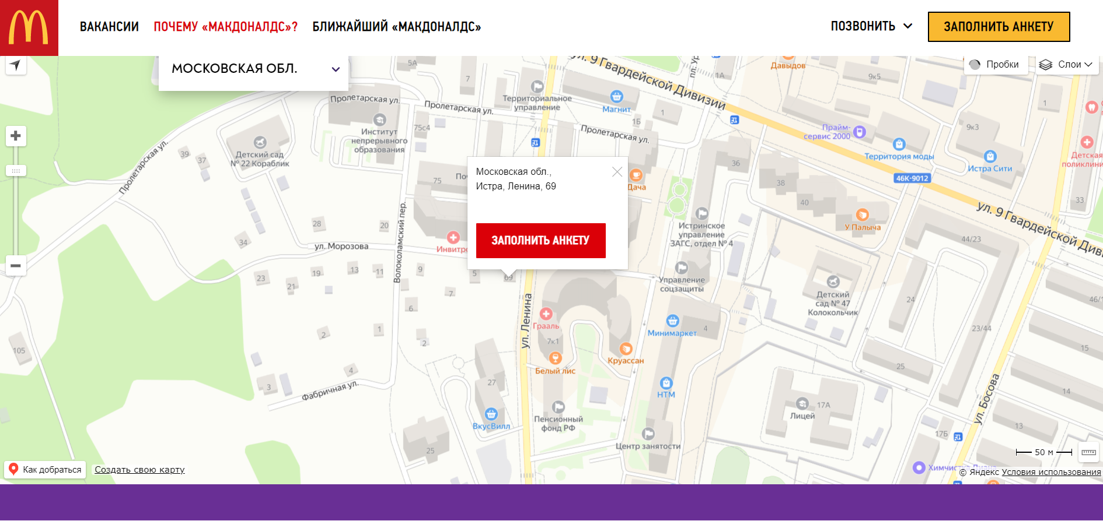Screen dimensions: 1103x521
Task: Close the Истра address popup balloon
Action: click(x=617, y=172)
